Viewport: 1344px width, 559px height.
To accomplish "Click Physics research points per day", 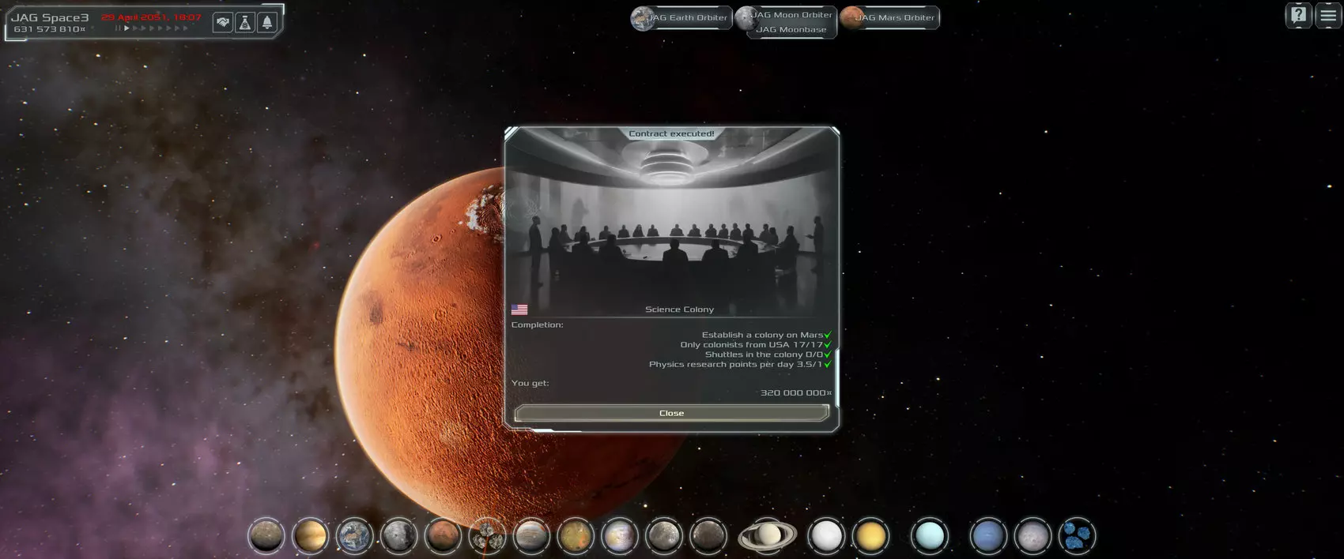I will coord(735,365).
